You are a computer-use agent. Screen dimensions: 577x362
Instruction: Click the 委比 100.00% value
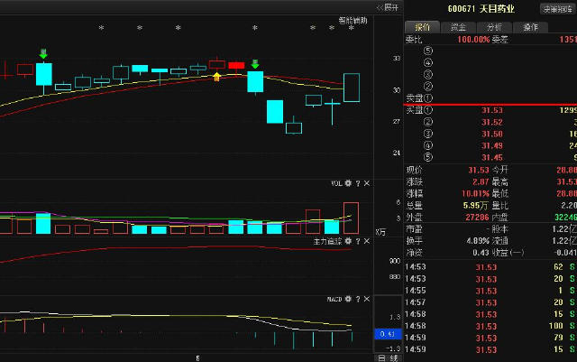coord(473,40)
